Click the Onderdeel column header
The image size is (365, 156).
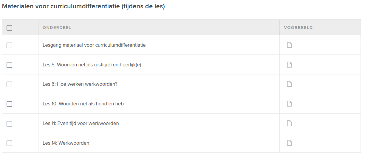point(57,28)
